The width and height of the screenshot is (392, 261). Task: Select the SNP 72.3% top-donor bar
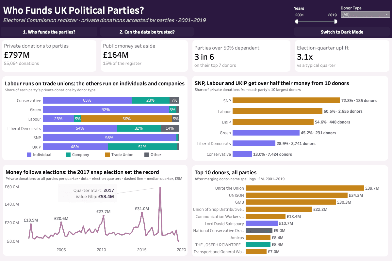tap(286, 101)
